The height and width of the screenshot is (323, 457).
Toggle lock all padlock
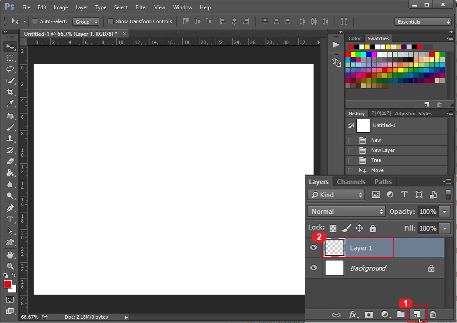(373, 228)
